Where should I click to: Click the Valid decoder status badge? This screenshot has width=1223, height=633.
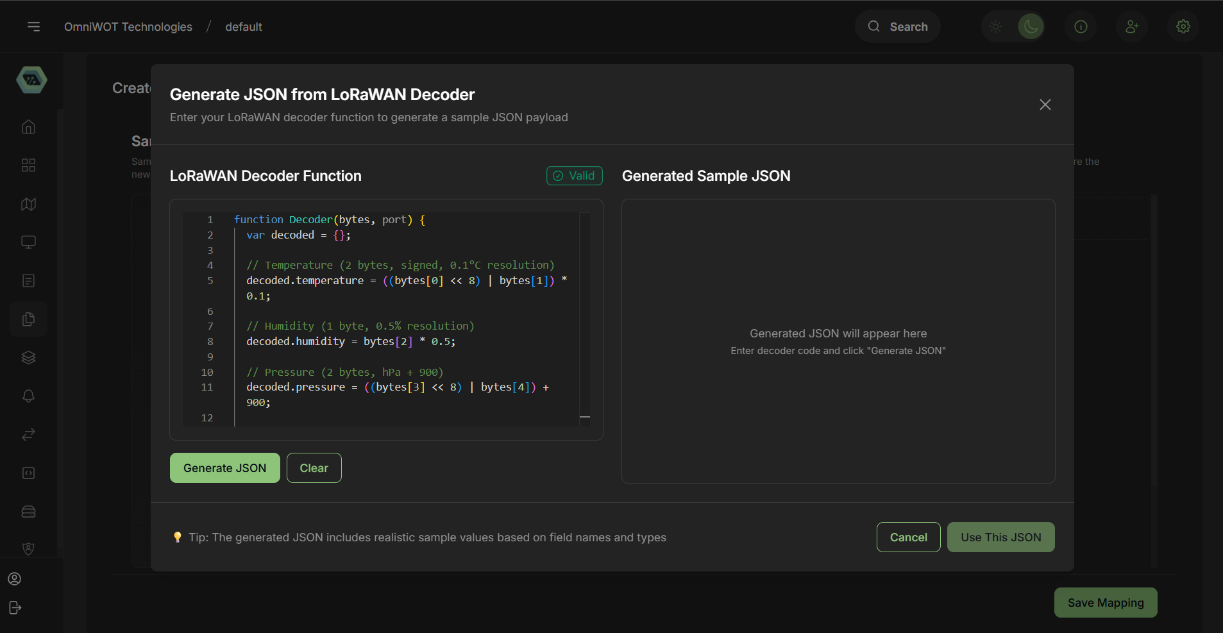(x=574, y=176)
